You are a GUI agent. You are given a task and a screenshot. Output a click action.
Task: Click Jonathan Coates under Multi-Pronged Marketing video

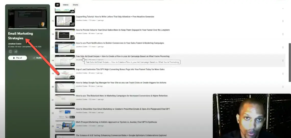click(x=81, y=126)
